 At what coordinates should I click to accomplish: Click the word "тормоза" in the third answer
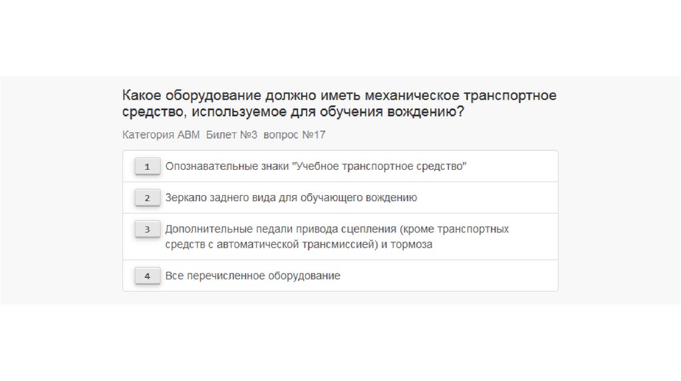click(x=414, y=244)
